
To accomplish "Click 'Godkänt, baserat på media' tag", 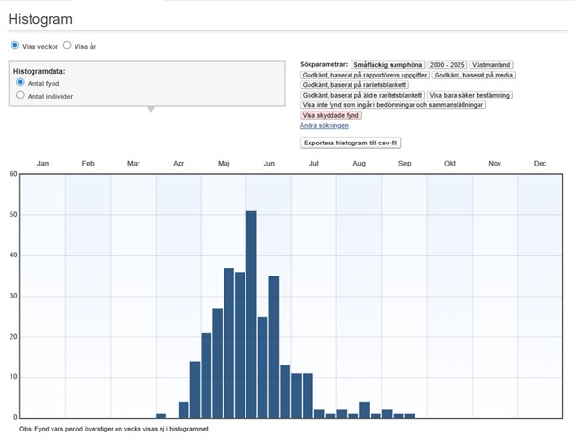I will (x=473, y=75).
